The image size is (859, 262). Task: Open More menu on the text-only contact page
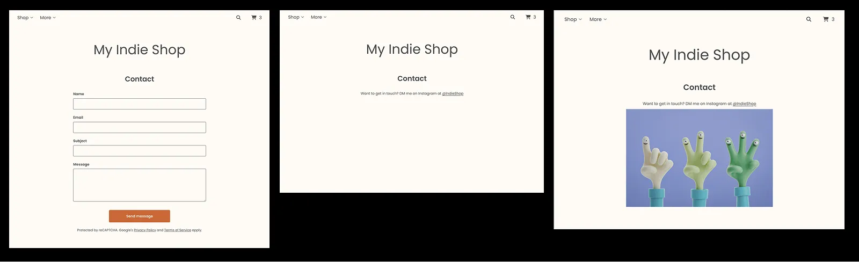[318, 17]
